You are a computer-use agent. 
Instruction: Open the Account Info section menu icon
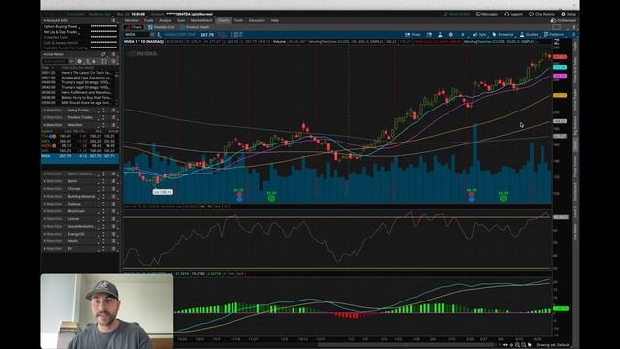[114, 20]
